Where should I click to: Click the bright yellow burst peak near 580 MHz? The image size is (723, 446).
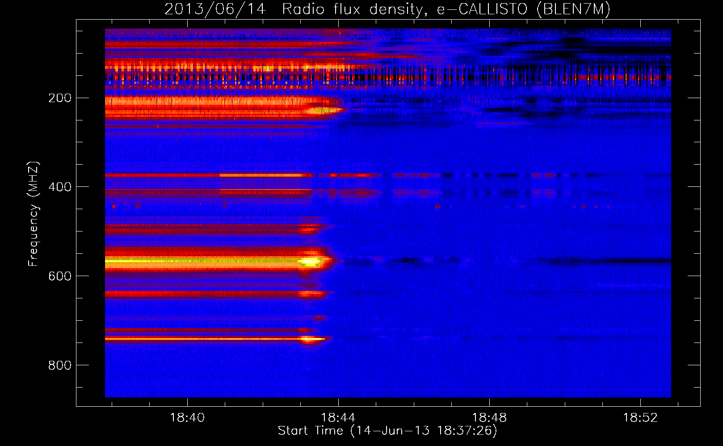click(311, 261)
